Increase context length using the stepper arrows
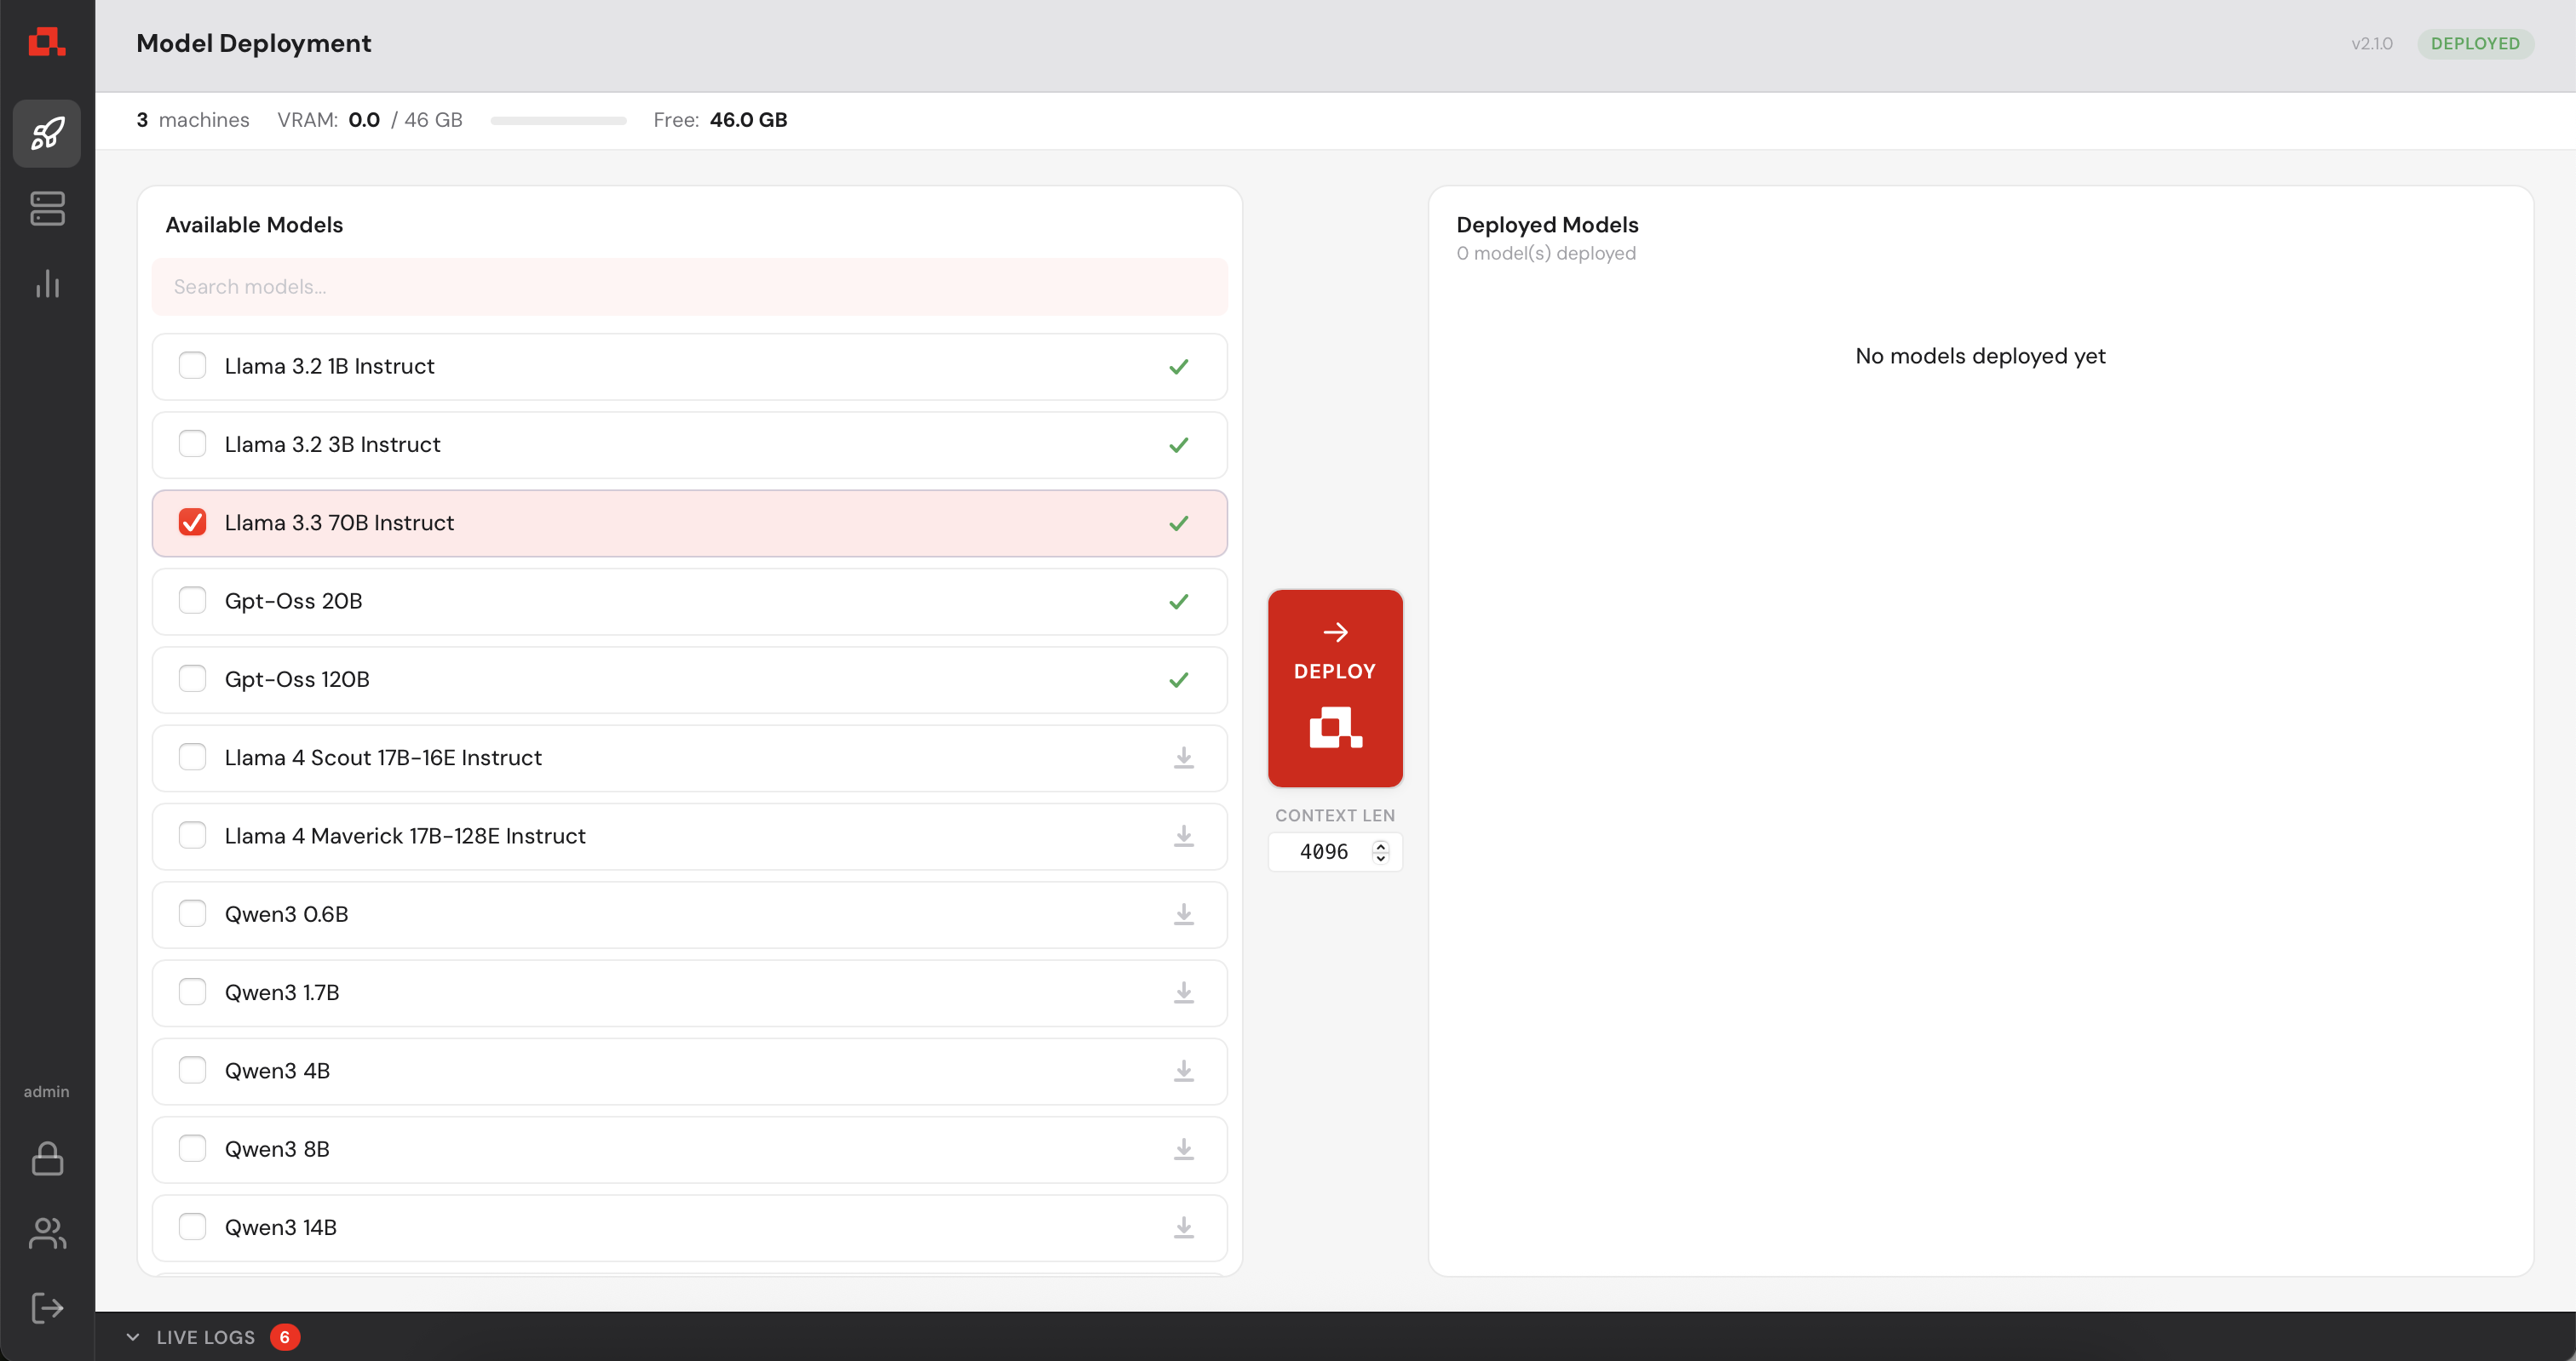The width and height of the screenshot is (2576, 1361). click(1381, 845)
